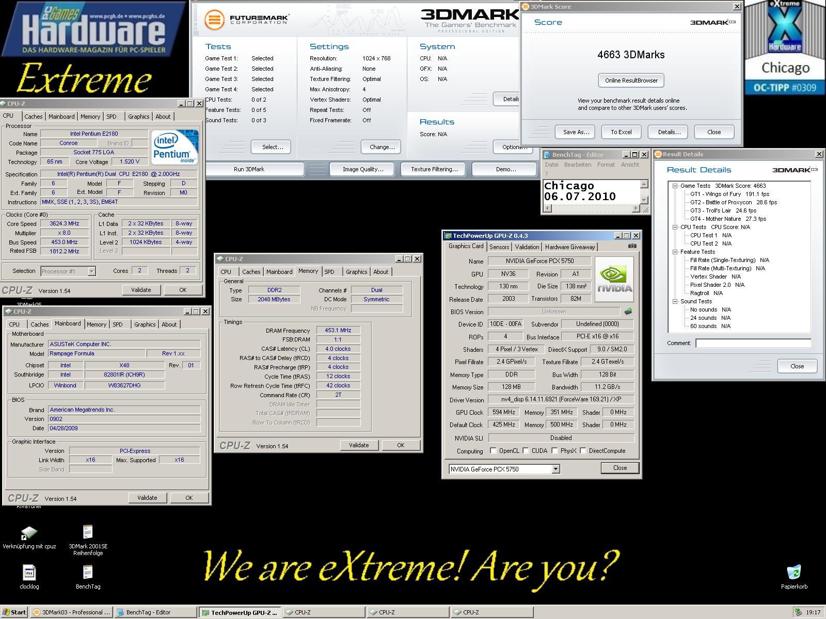This screenshot has height=619, width=826.
Task: Open the Graphics tab in Memory CPU-Z window
Action: (x=356, y=272)
